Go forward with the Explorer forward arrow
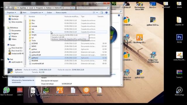Viewport: 187px width, 105px height. tap(11, 8)
